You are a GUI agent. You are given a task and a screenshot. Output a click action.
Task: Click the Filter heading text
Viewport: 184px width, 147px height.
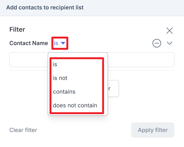(x=17, y=30)
